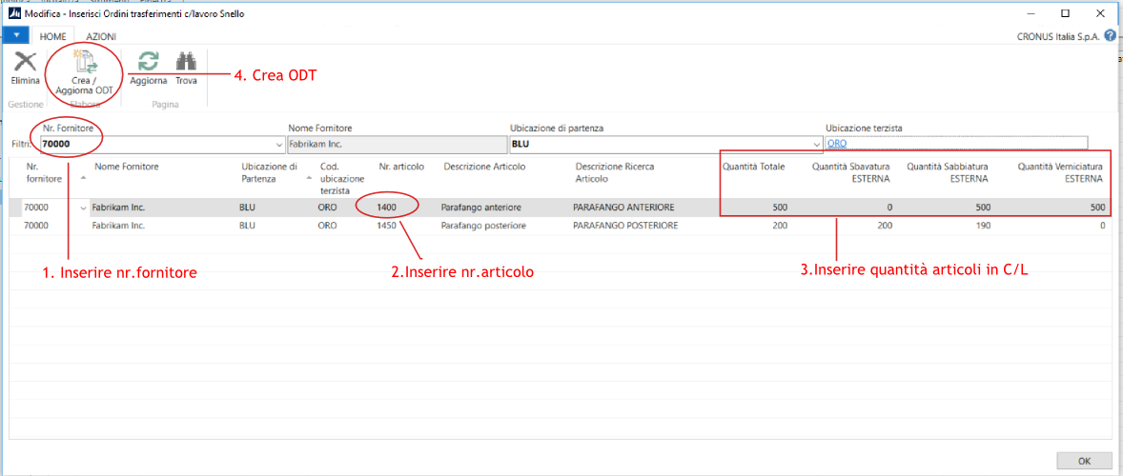Switch to the HOME ribbon tab
This screenshot has height=476, width=1123.
53,36
